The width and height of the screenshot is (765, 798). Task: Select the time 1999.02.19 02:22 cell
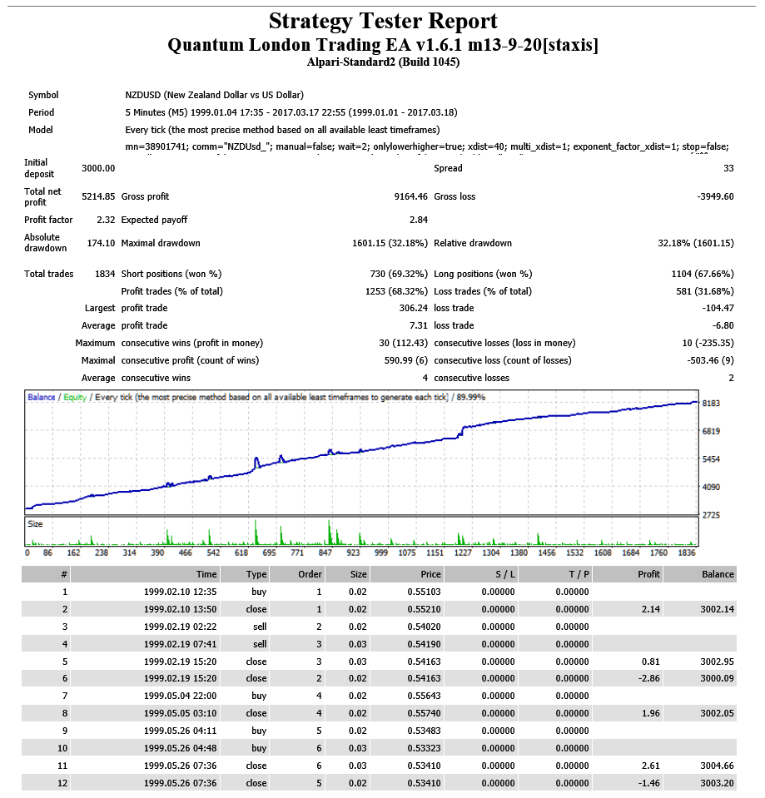pos(180,627)
